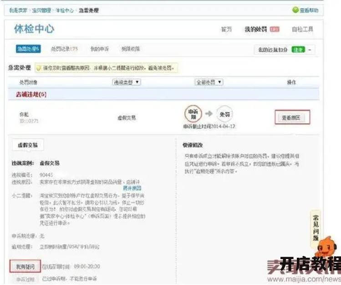Image resolution: width=341 pixels, height=285 pixels.
Task: Open the 全部处罚 dropdown
Action: (x=209, y=82)
